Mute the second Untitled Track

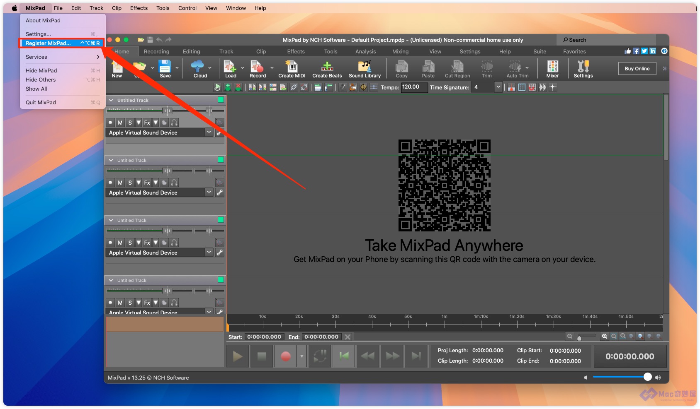120,183
